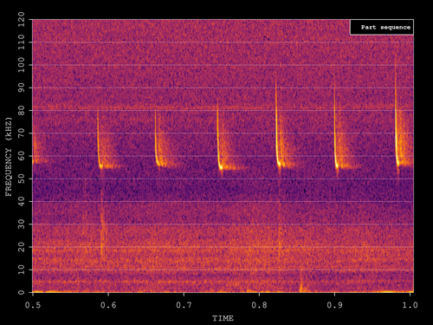Viewport: 433px width, 325px height.
Task: Click the 0.7 time axis label
Action: point(184,305)
